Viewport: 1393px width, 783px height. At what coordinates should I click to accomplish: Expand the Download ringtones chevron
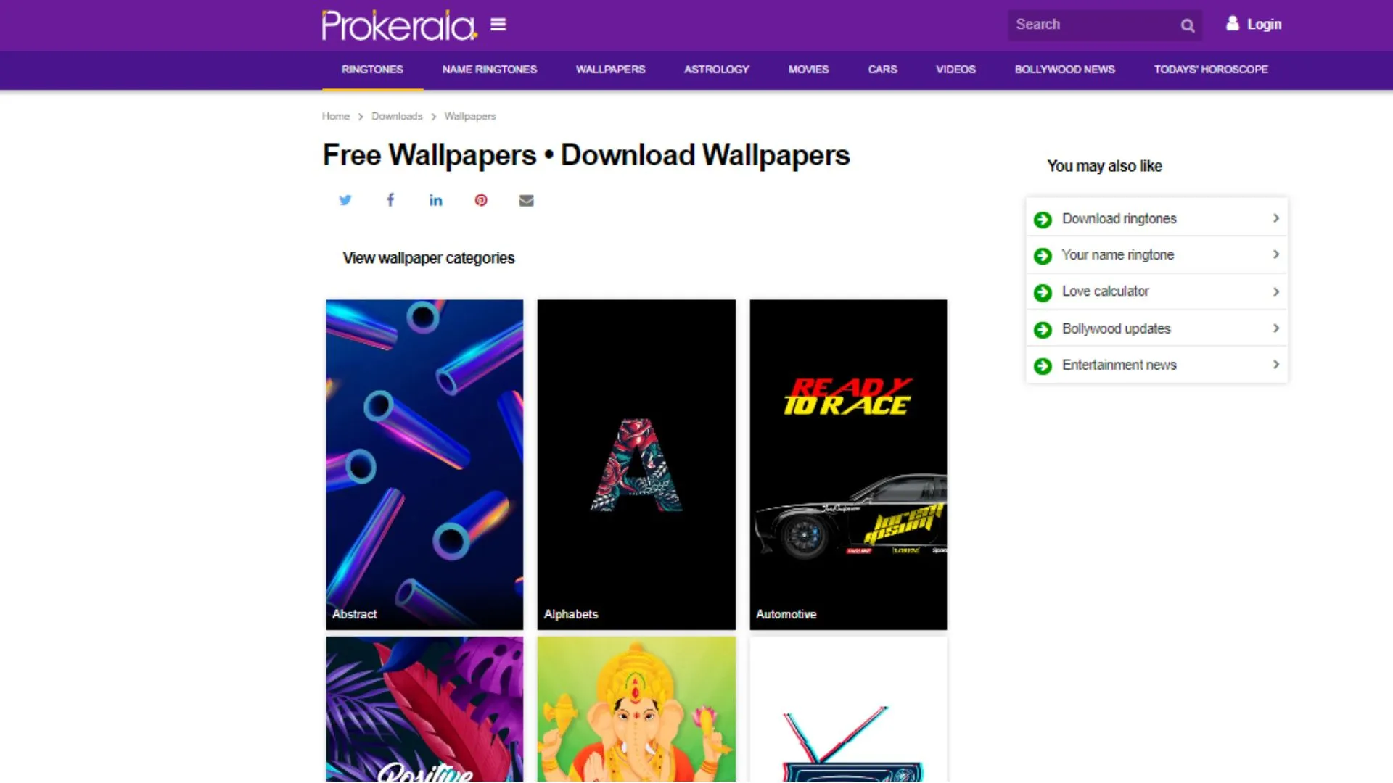1275,218
